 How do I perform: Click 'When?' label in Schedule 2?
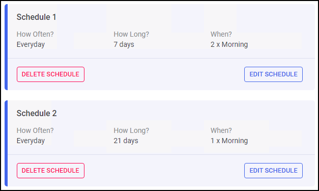tap(221, 130)
